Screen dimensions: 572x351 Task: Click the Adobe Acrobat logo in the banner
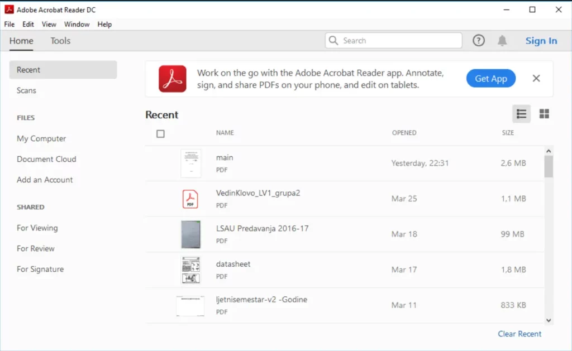tap(172, 78)
